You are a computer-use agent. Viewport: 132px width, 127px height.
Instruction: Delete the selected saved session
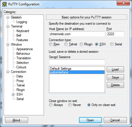pyautogui.click(x=115, y=85)
